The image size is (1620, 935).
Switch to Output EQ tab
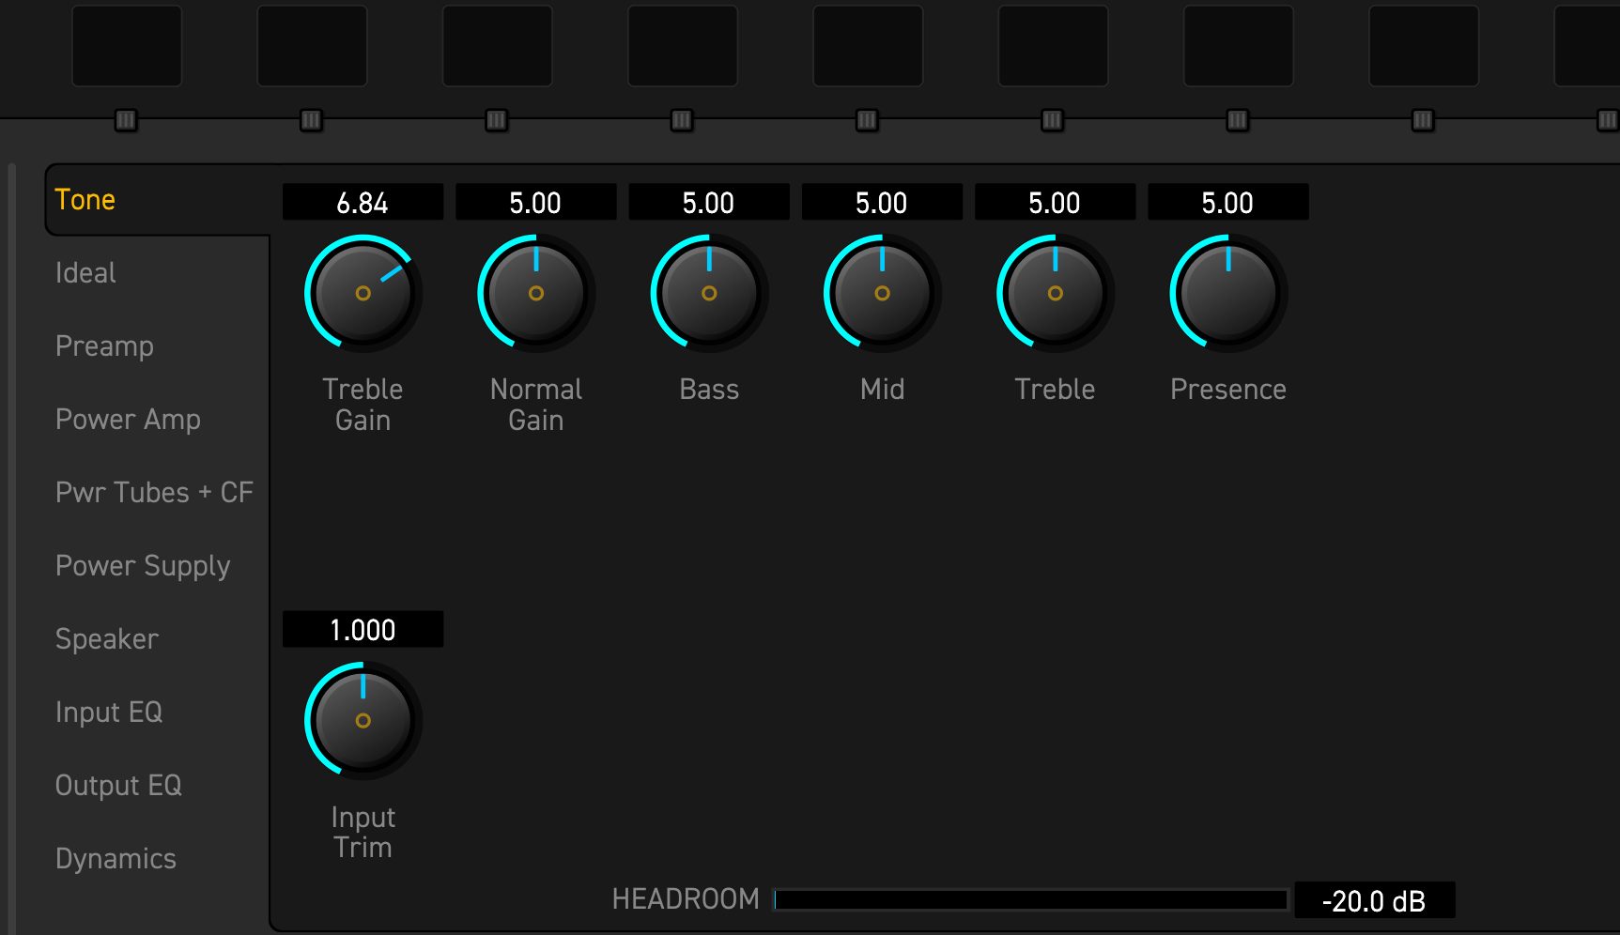pos(118,786)
